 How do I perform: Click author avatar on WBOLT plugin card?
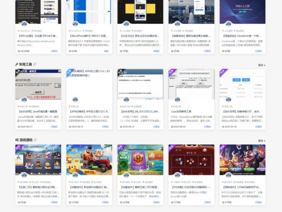tap(75, 24)
